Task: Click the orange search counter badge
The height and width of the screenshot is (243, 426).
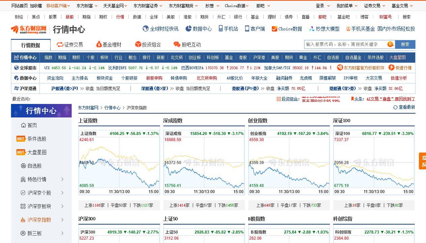Action: [390, 44]
